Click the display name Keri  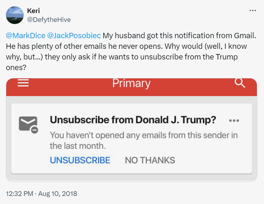pos(33,11)
